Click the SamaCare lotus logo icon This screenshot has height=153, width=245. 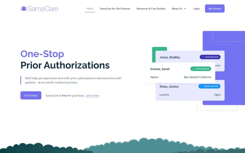pyautogui.click(x=24, y=9)
